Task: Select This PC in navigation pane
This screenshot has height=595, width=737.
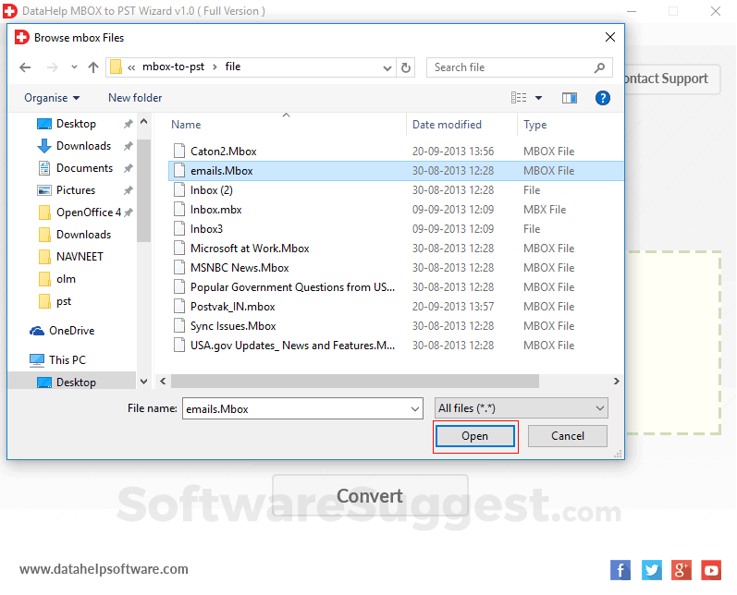Action: click(x=68, y=360)
